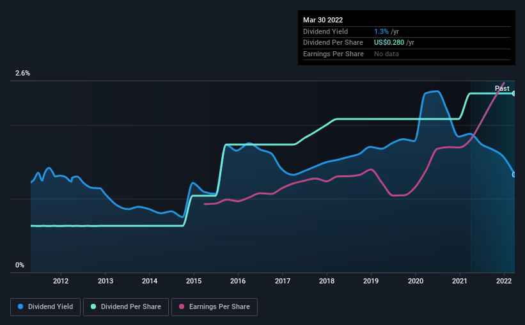Click the US$0.280 dividend per share value
This screenshot has width=525, height=325.
[x=389, y=43]
